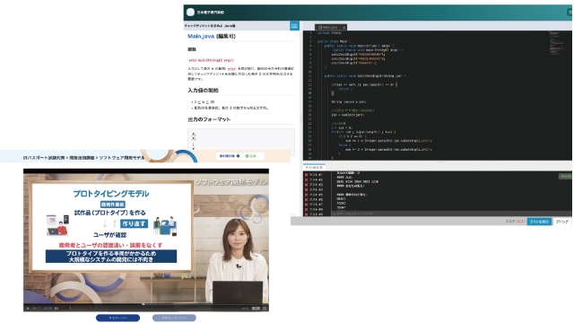This screenshot has width=574, height=323.
Task: Click the blue run tests button
Action: click(x=539, y=222)
